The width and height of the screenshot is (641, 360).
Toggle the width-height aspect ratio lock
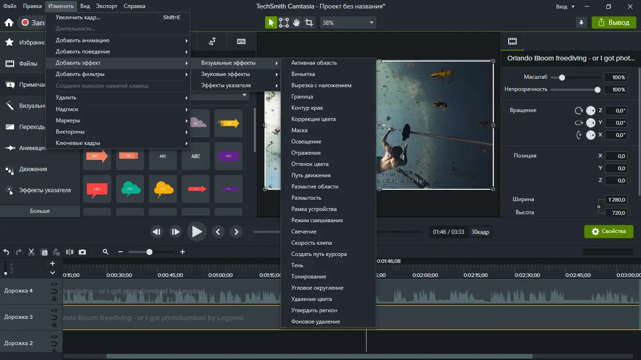tap(598, 206)
